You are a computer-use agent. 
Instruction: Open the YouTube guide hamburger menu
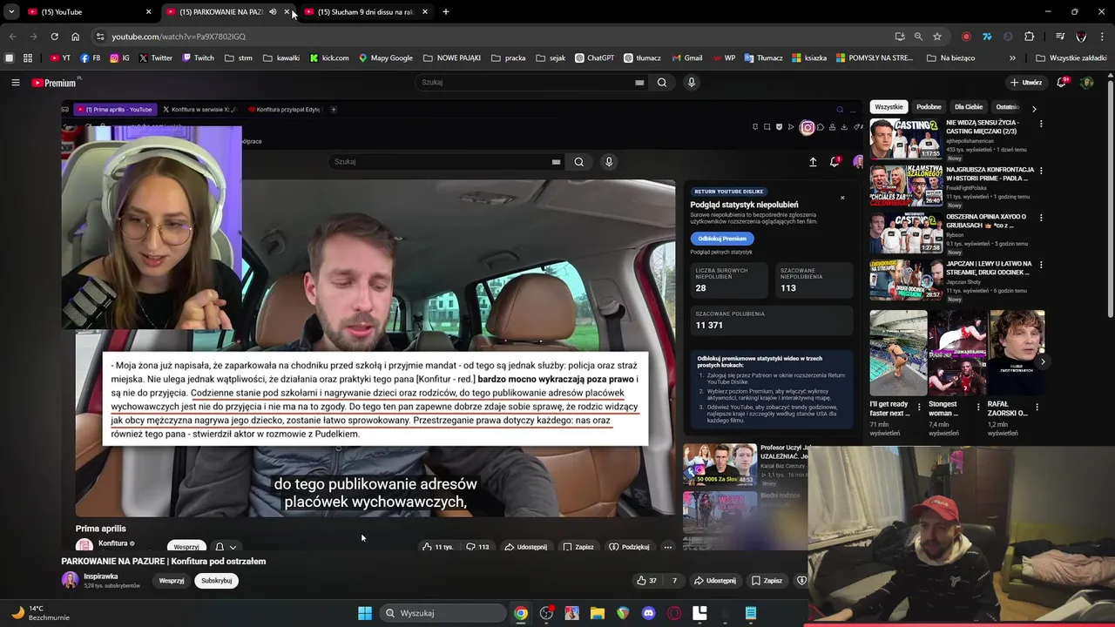coord(15,83)
